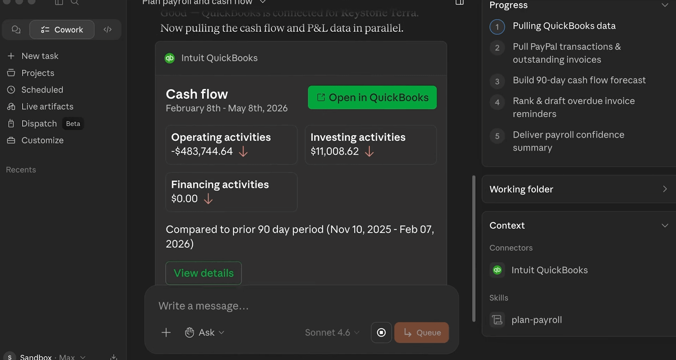Stop the running task
This screenshot has width=676, height=360.
coord(381,333)
